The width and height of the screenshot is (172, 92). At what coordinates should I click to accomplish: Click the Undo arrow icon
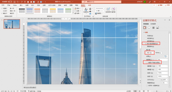pyautogui.click(x=17, y=2)
